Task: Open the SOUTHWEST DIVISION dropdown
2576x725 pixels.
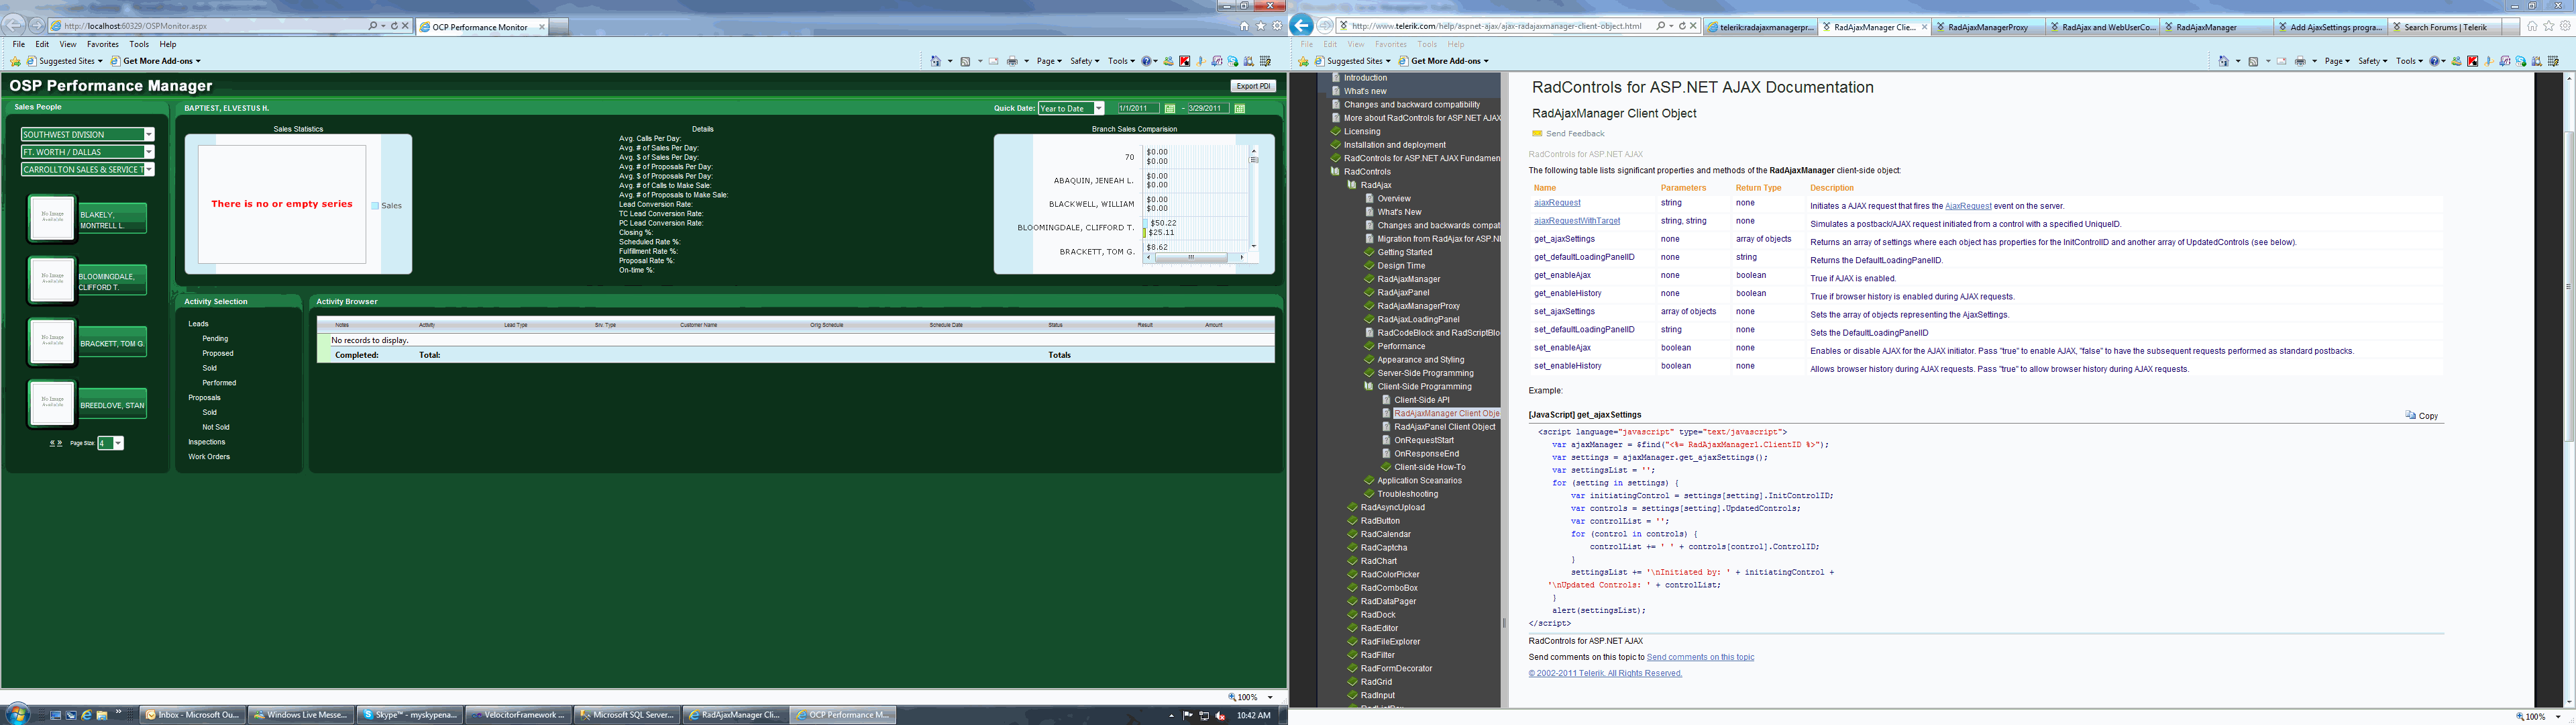Action: tap(149, 134)
